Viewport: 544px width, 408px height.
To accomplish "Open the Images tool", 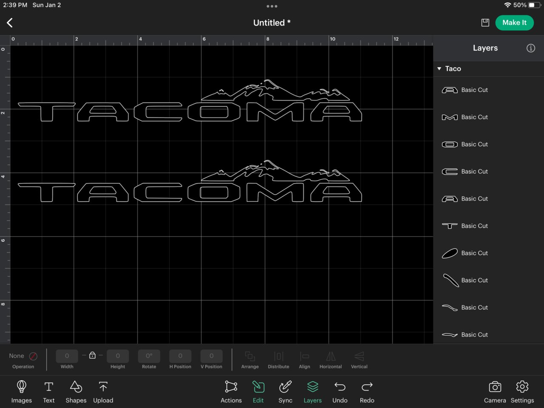I will (x=22, y=391).
